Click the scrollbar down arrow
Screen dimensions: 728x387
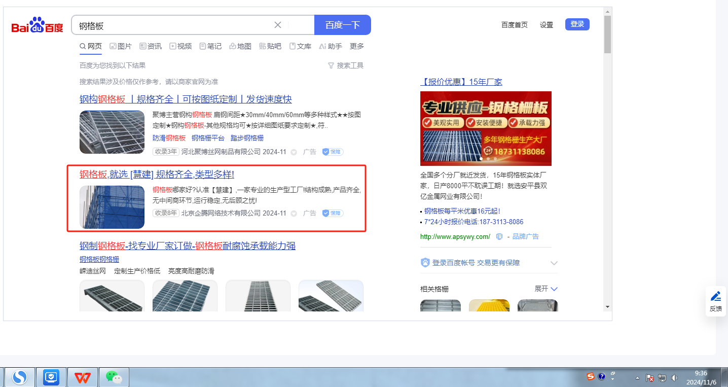tap(607, 306)
